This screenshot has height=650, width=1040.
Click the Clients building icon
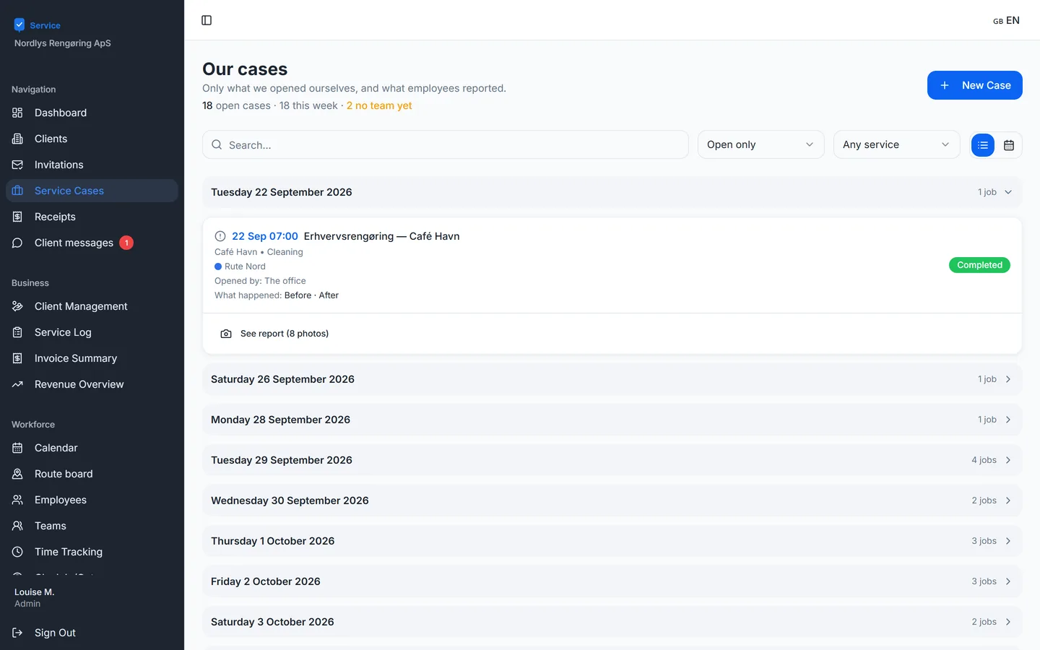(17, 139)
